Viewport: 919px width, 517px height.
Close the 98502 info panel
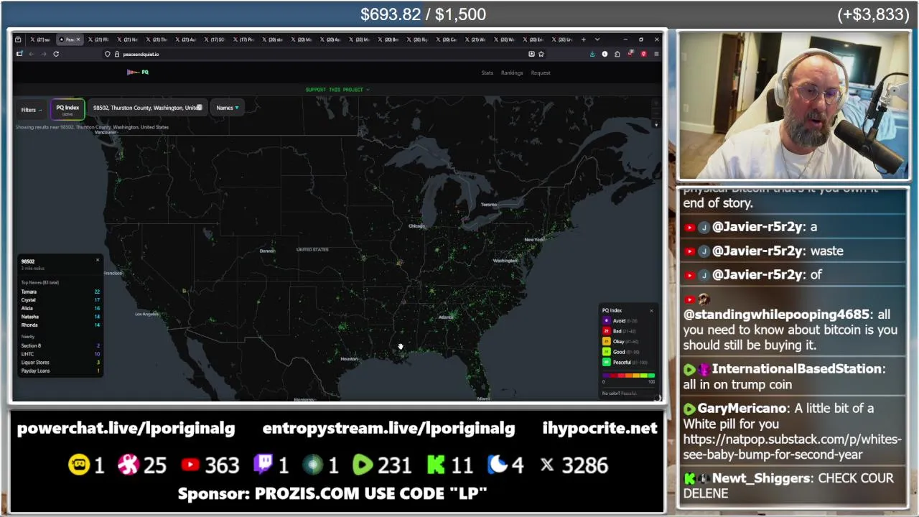click(98, 260)
